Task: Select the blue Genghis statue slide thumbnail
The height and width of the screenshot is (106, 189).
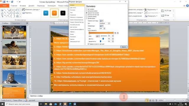Action: [14, 77]
